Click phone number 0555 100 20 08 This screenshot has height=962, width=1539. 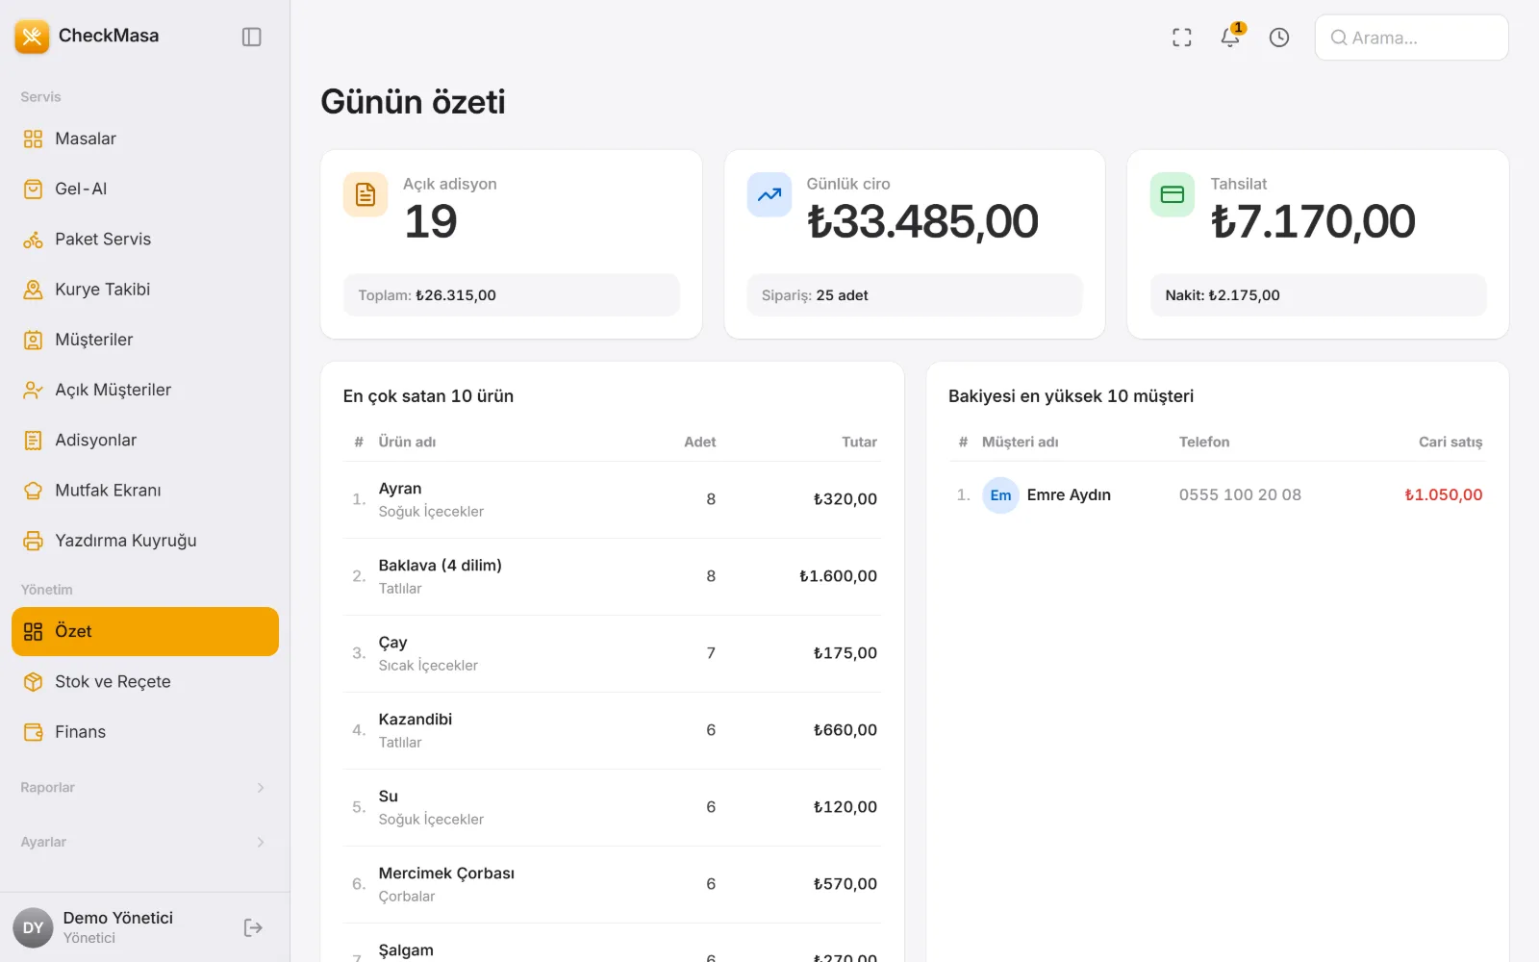1240,494
